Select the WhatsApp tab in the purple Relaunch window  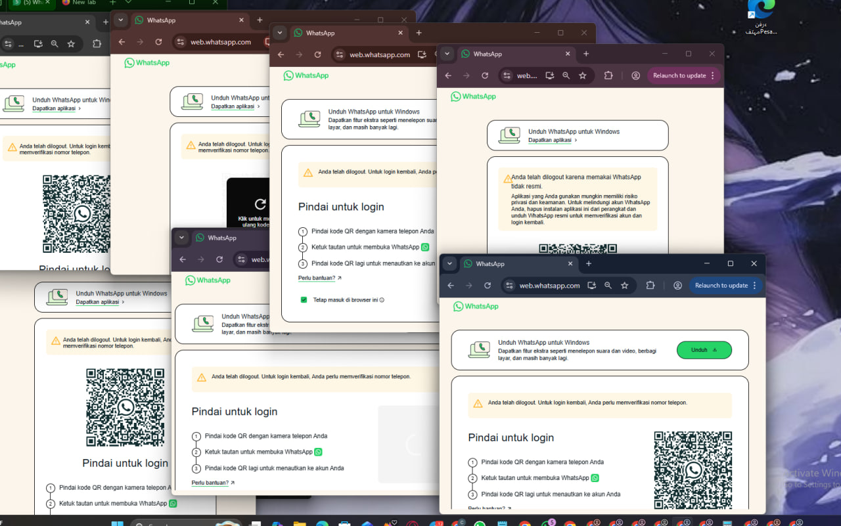[516, 54]
